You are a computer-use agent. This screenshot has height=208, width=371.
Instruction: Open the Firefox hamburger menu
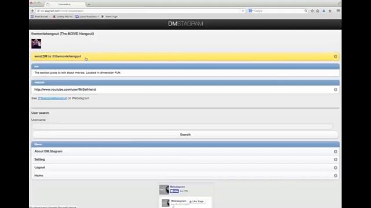[339, 11]
